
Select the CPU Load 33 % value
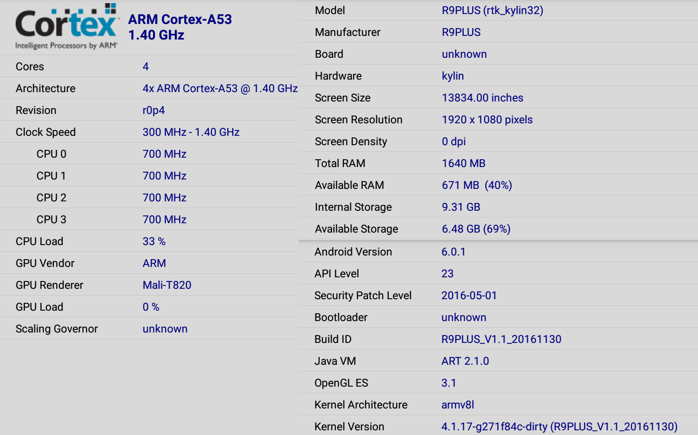coord(154,241)
